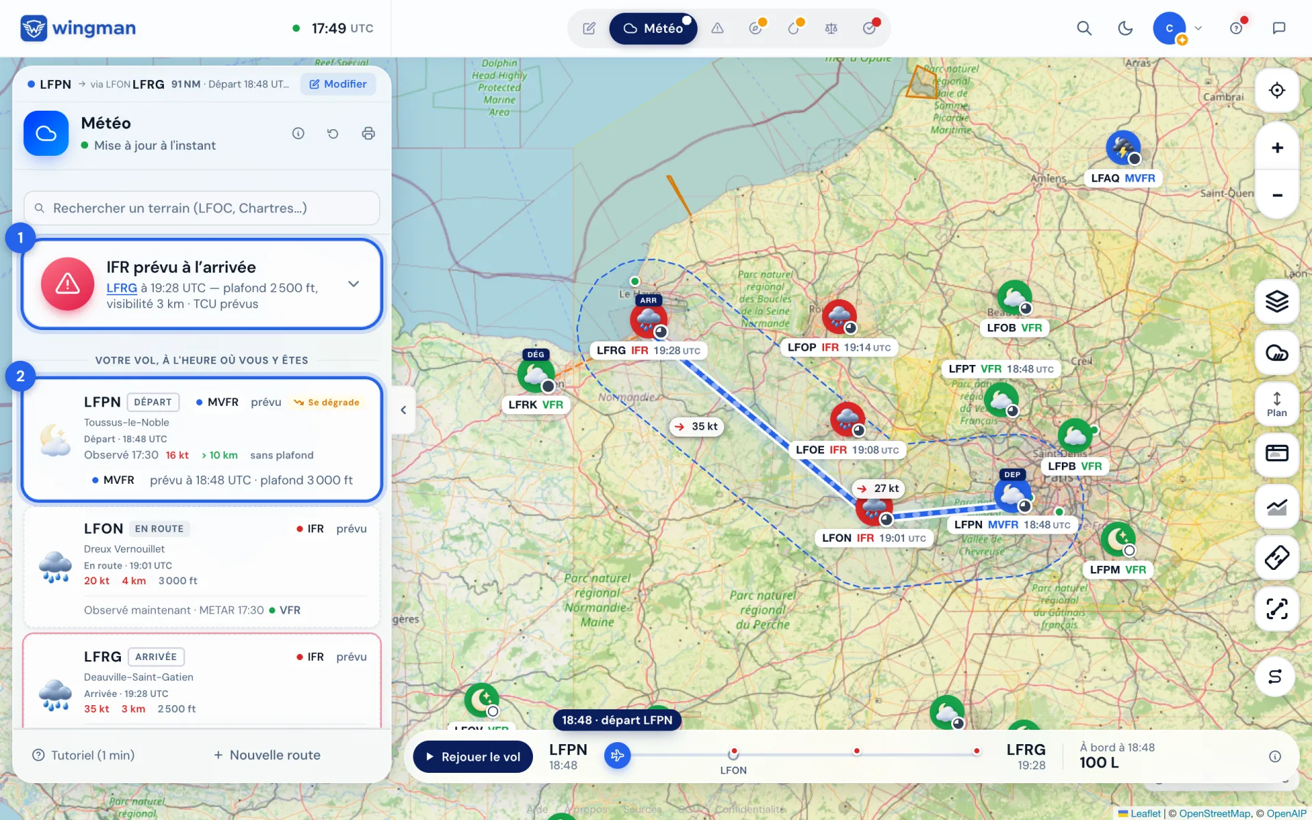Open the terrain profile chart icon
This screenshot has height=820, width=1312.
[1276, 506]
